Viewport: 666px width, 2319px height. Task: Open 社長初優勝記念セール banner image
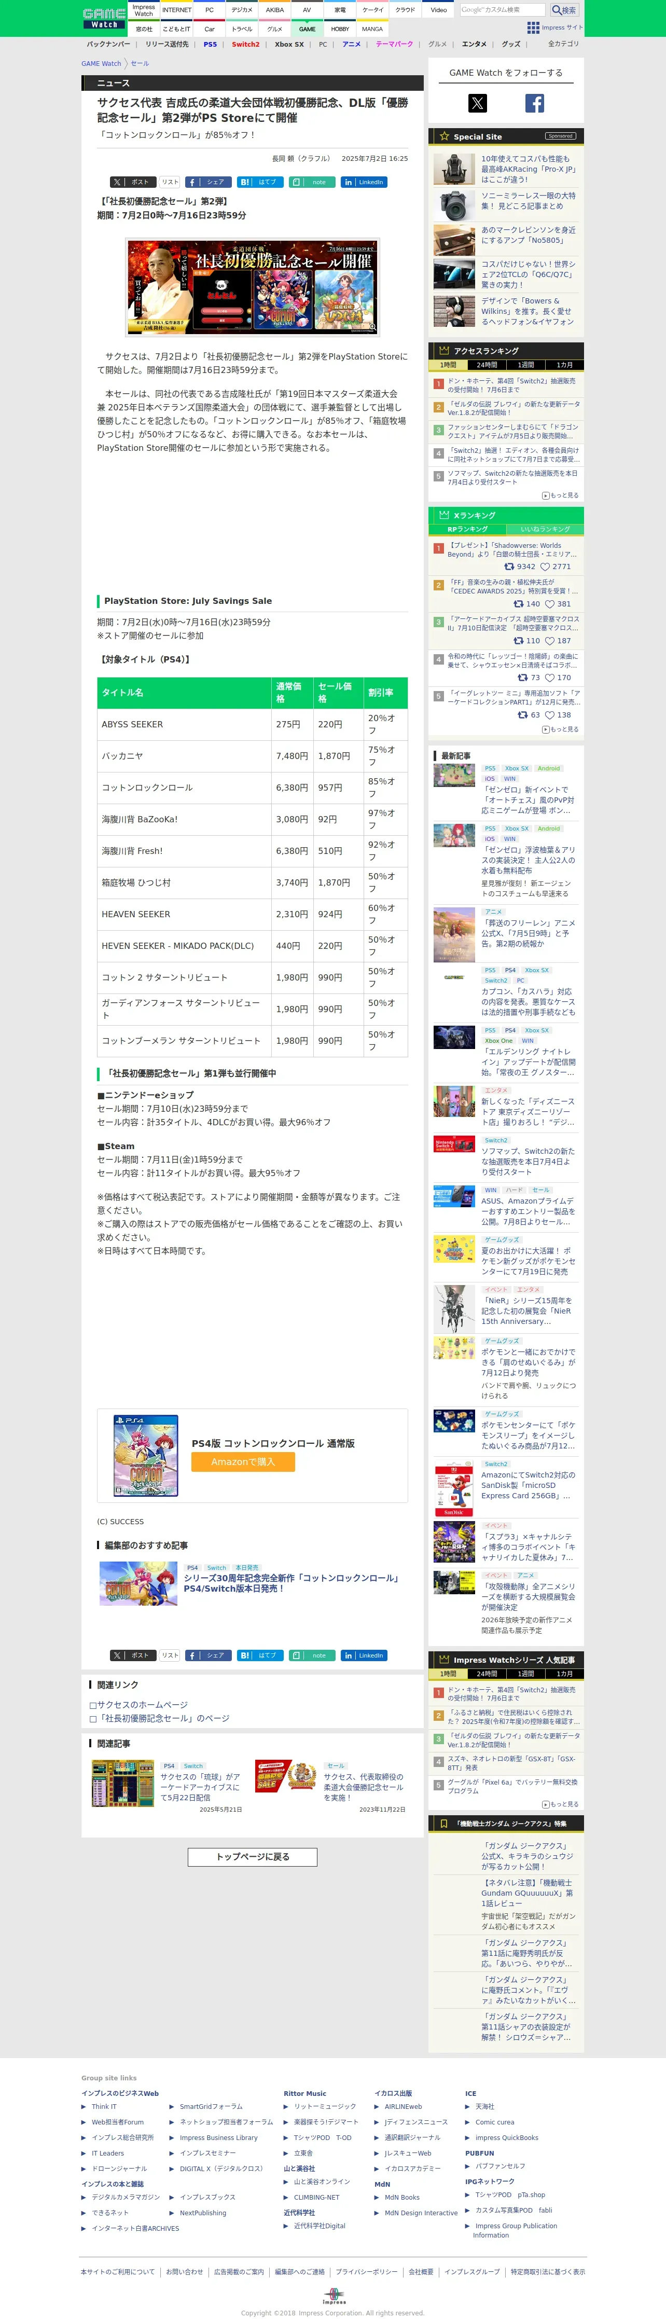click(x=252, y=287)
